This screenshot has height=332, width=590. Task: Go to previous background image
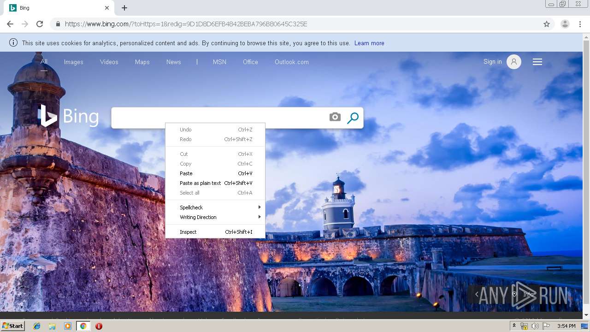click(477, 294)
